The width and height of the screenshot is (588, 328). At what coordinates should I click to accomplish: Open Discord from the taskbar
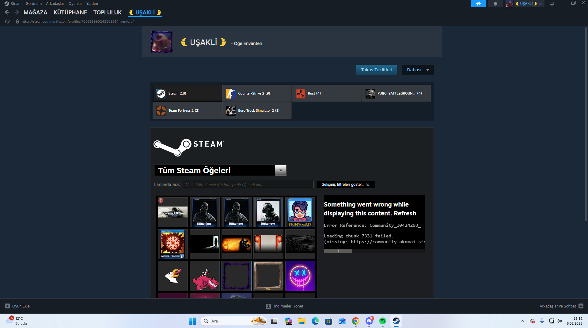pyautogui.click(x=369, y=321)
